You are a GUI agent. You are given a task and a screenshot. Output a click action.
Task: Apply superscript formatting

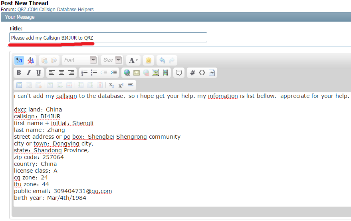pyautogui.click(x=121, y=85)
